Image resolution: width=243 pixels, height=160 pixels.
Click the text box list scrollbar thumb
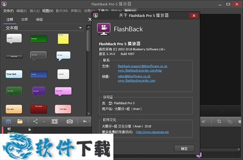(88, 40)
